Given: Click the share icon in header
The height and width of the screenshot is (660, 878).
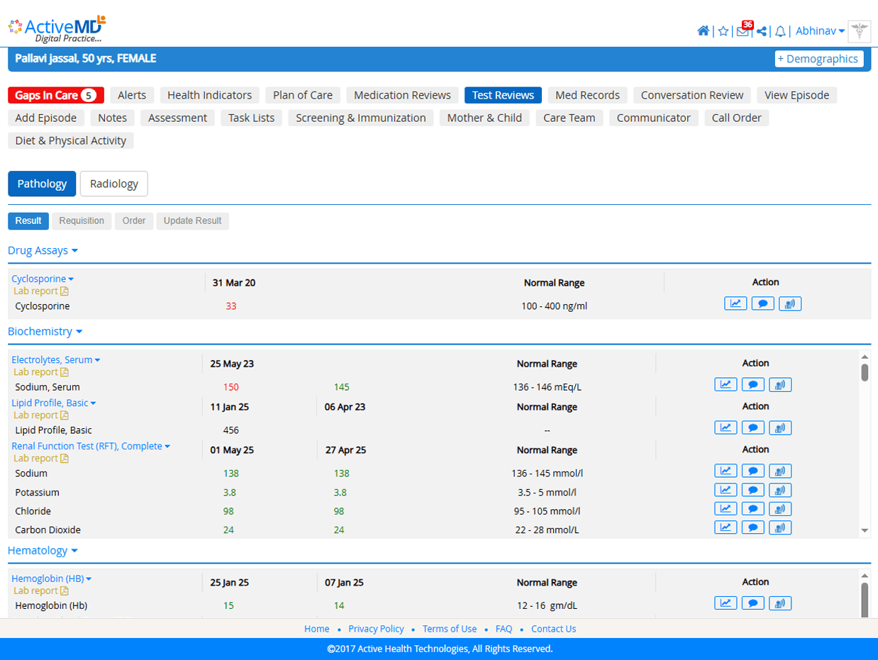Looking at the screenshot, I should [762, 31].
